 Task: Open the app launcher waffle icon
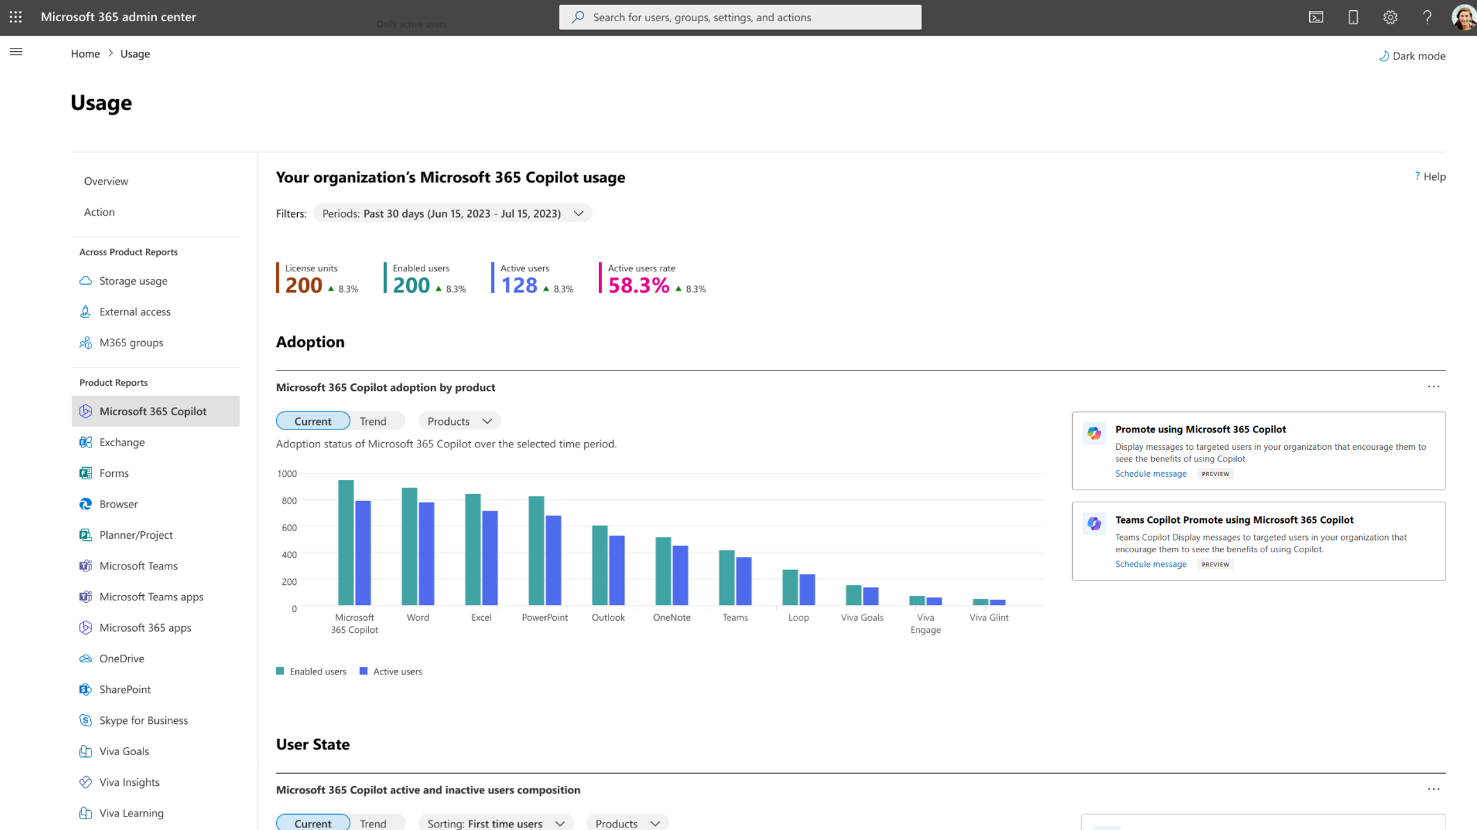tap(15, 17)
